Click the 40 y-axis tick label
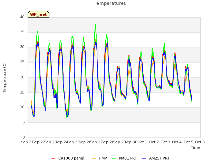Viewport: 221px width, 165px height. [x=22, y=17]
